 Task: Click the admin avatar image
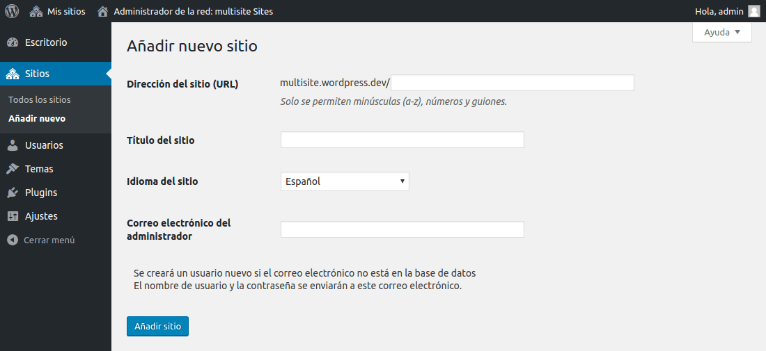click(x=753, y=10)
